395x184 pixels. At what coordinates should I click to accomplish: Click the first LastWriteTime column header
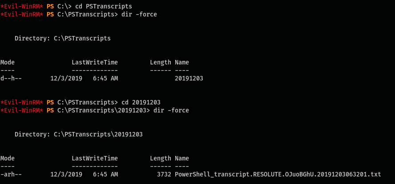(x=95, y=62)
